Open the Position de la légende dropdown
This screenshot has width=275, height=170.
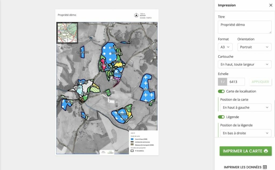(246, 133)
